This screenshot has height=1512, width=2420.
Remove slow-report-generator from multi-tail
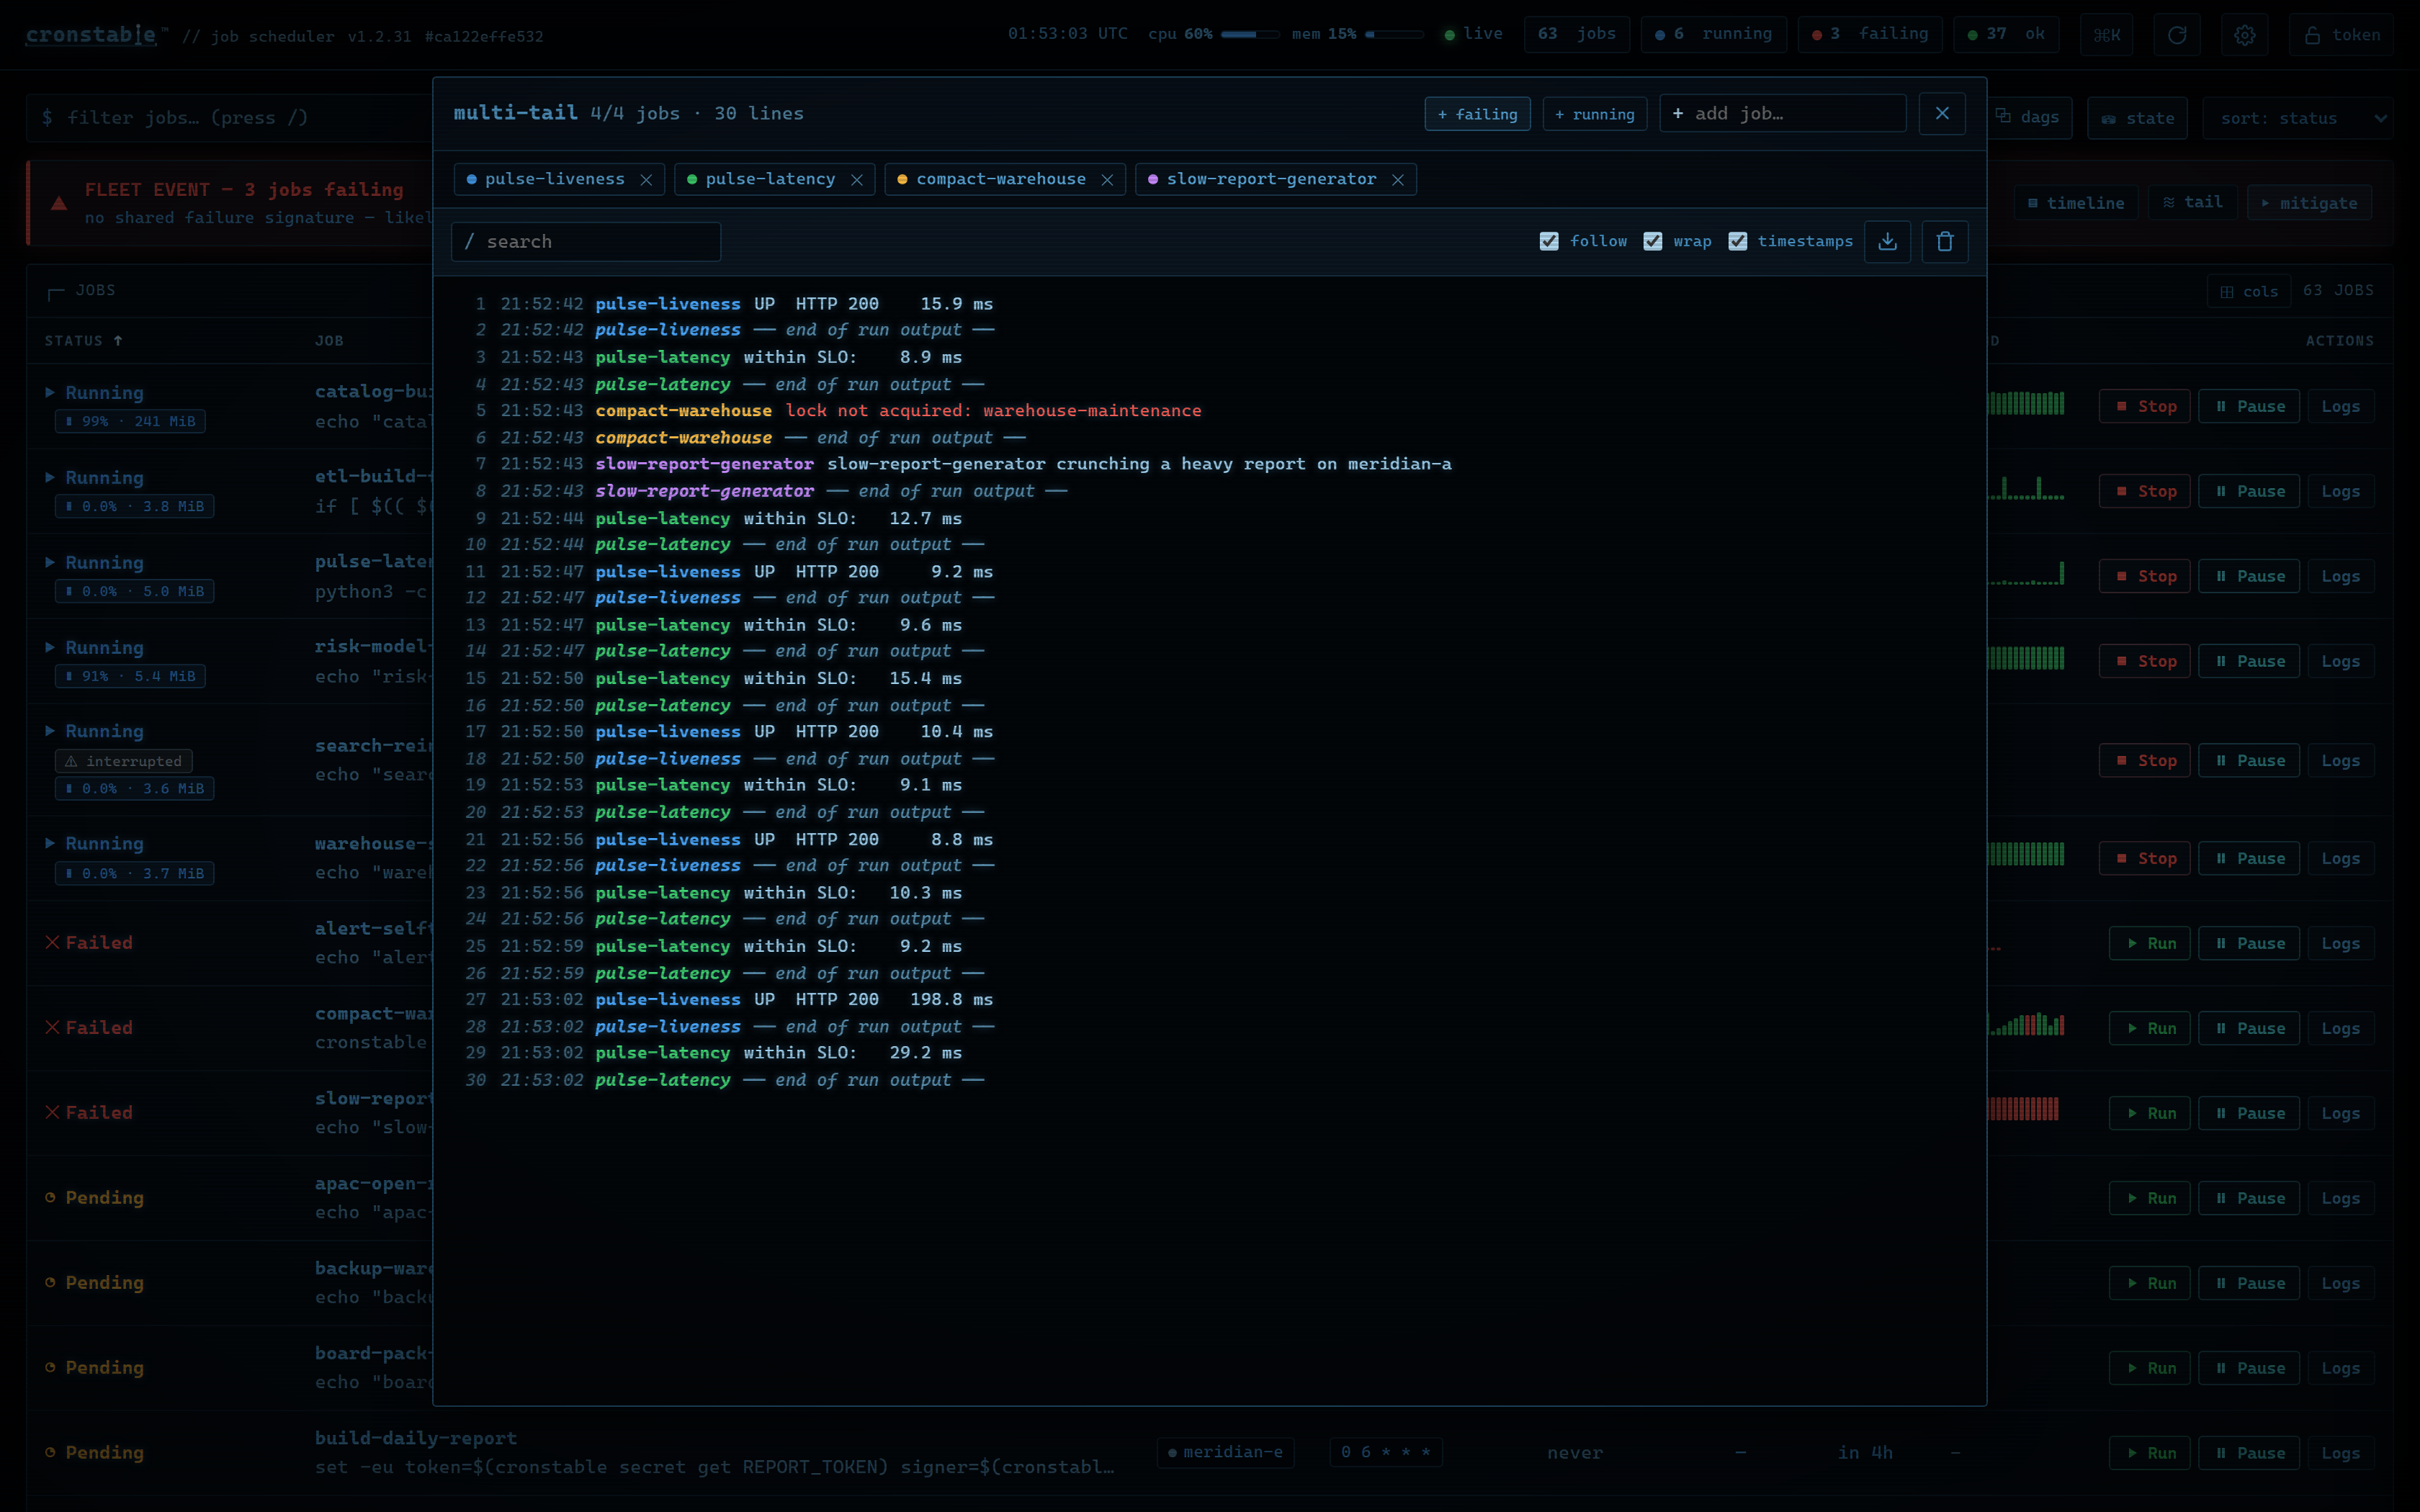pyautogui.click(x=1398, y=180)
